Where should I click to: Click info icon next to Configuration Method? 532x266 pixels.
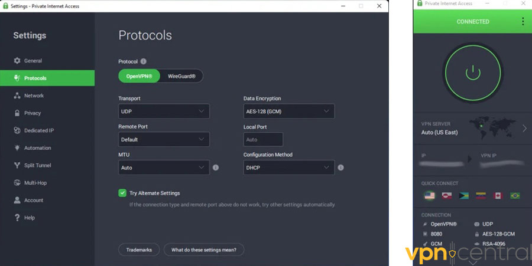pos(340,168)
